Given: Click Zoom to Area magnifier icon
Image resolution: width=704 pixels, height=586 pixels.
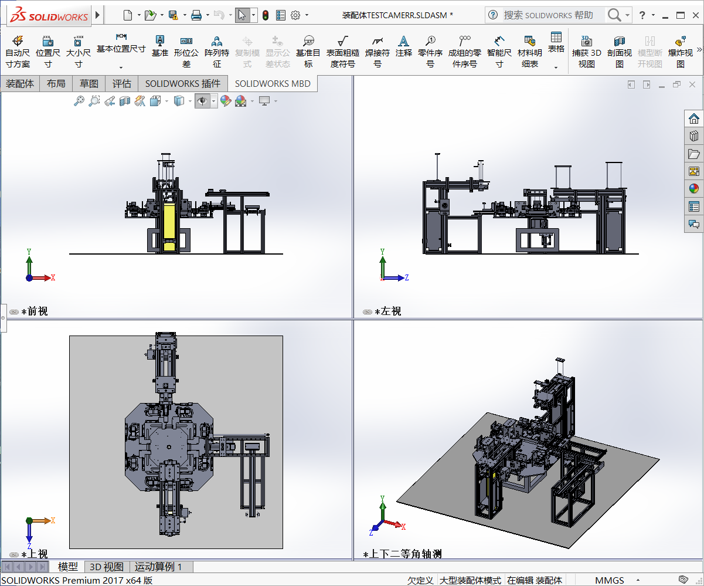Looking at the screenshot, I should tap(94, 101).
